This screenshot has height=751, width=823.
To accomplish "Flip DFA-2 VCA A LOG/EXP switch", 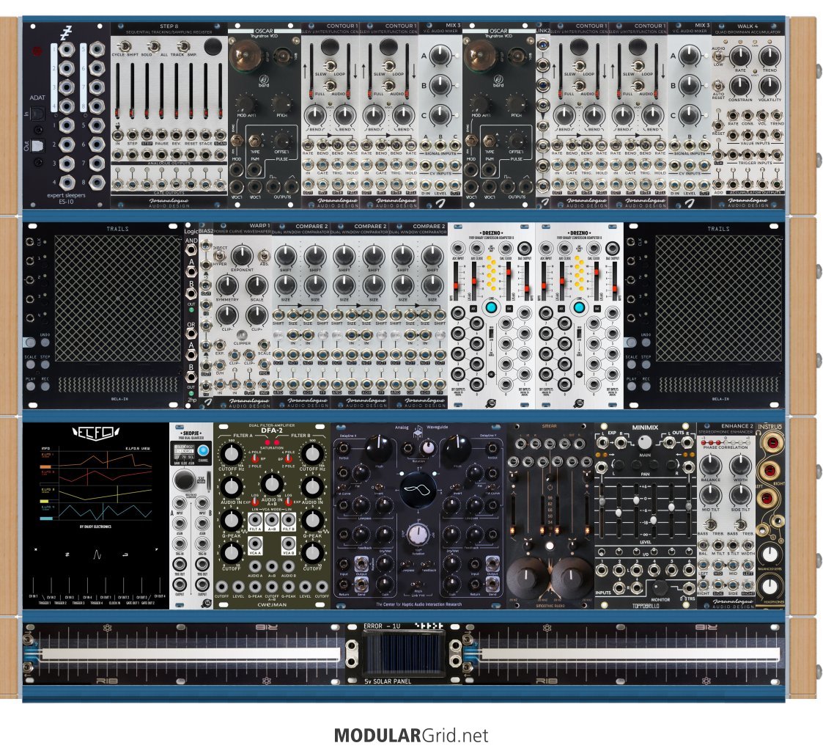I will pyautogui.click(x=254, y=502).
